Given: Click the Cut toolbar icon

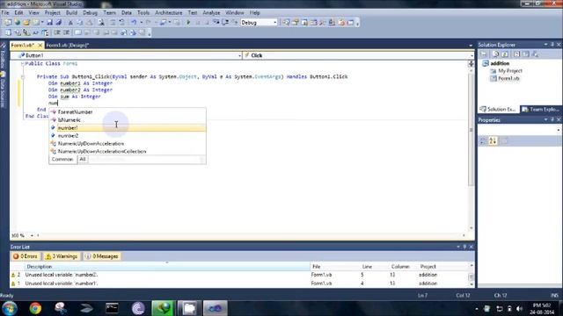Looking at the screenshot, I should pyautogui.click(x=70, y=23).
